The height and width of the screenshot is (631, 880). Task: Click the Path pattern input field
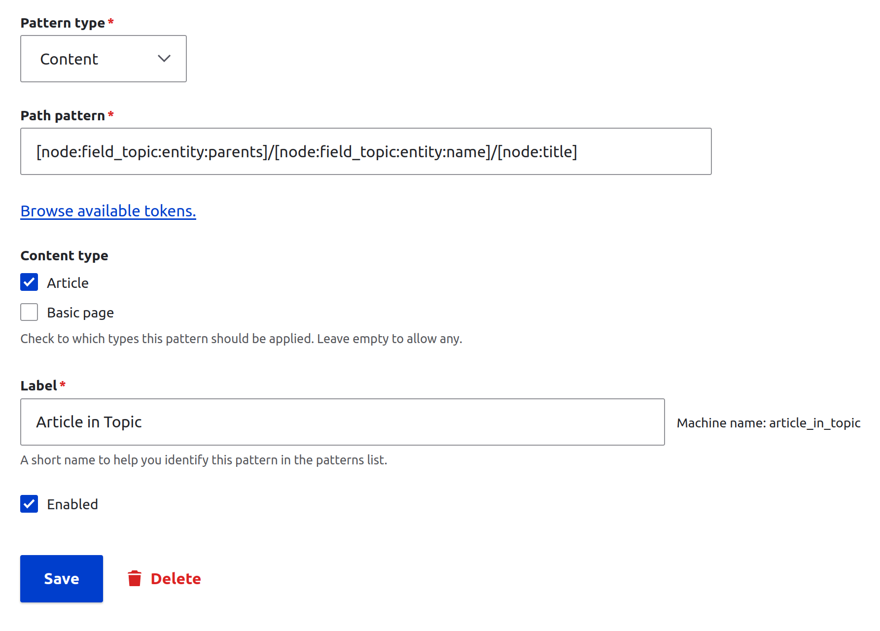point(366,151)
